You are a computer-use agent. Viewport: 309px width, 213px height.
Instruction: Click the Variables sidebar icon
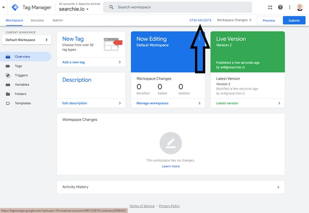[8, 84]
